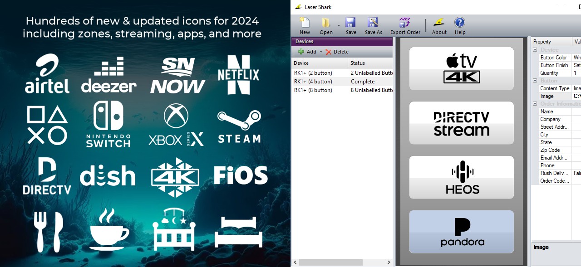Open Help from the toolbar
Viewport: 581px width, 267px height.
click(x=460, y=26)
